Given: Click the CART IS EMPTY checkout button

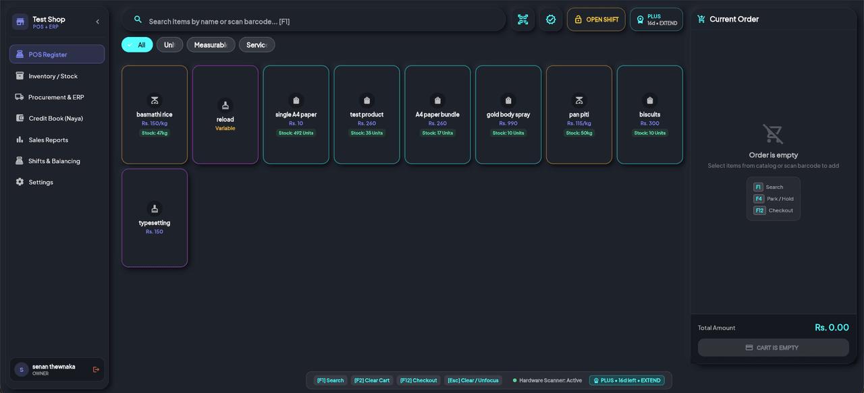Looking at the screenshot, I should [x=774, y=348].
